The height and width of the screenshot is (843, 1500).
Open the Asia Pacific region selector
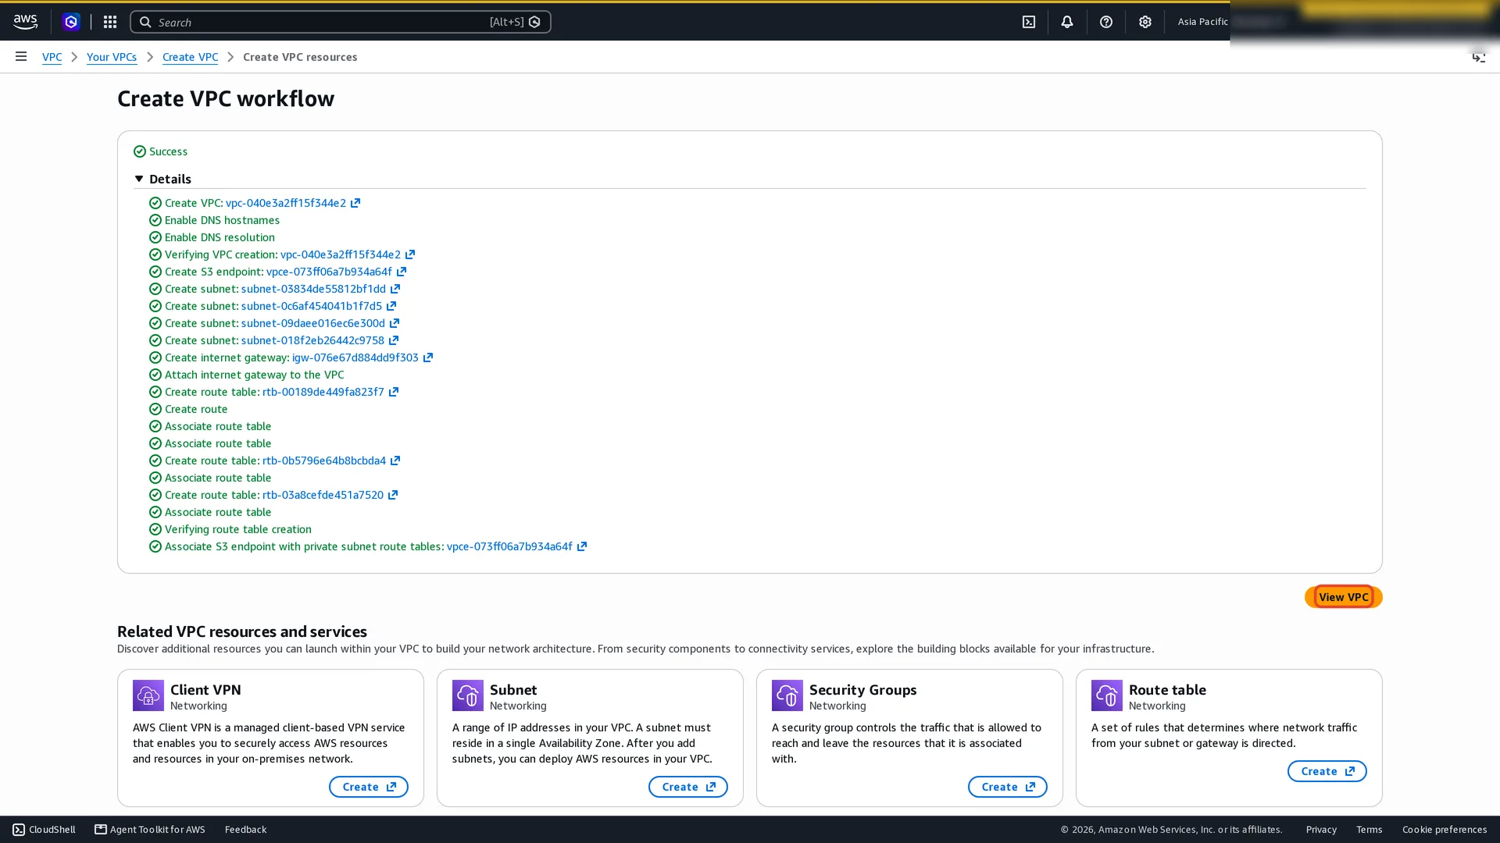click(1203, 22)
